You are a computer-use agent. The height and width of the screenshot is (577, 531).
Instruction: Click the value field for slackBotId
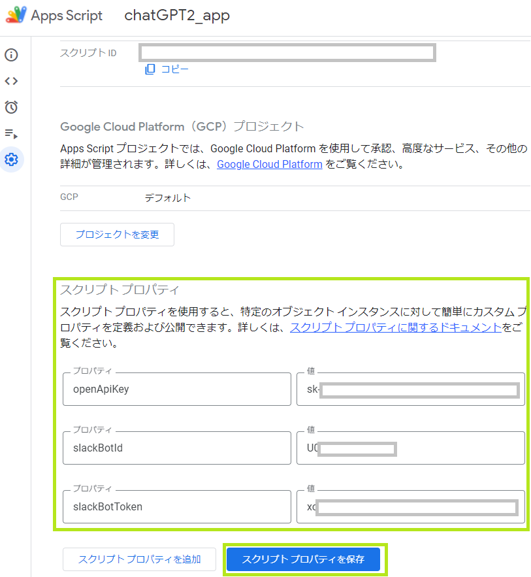pyautogui.click(x=410, y=448)
